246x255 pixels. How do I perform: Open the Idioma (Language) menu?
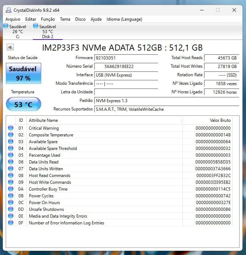(x=124, y=19)
